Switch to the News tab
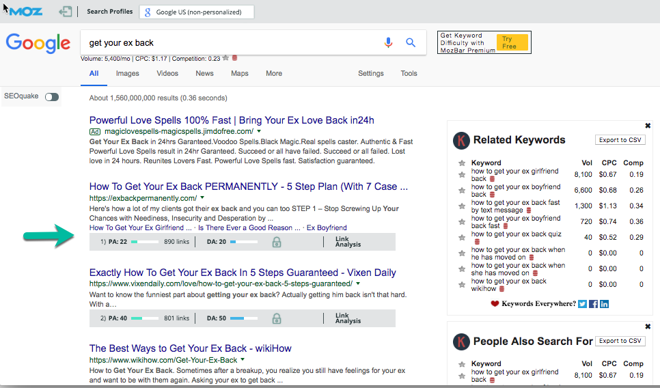660x388 pixels. pos(204,73)
